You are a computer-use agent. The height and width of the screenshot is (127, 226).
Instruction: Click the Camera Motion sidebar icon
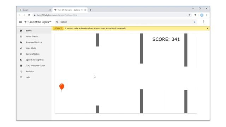21,54
